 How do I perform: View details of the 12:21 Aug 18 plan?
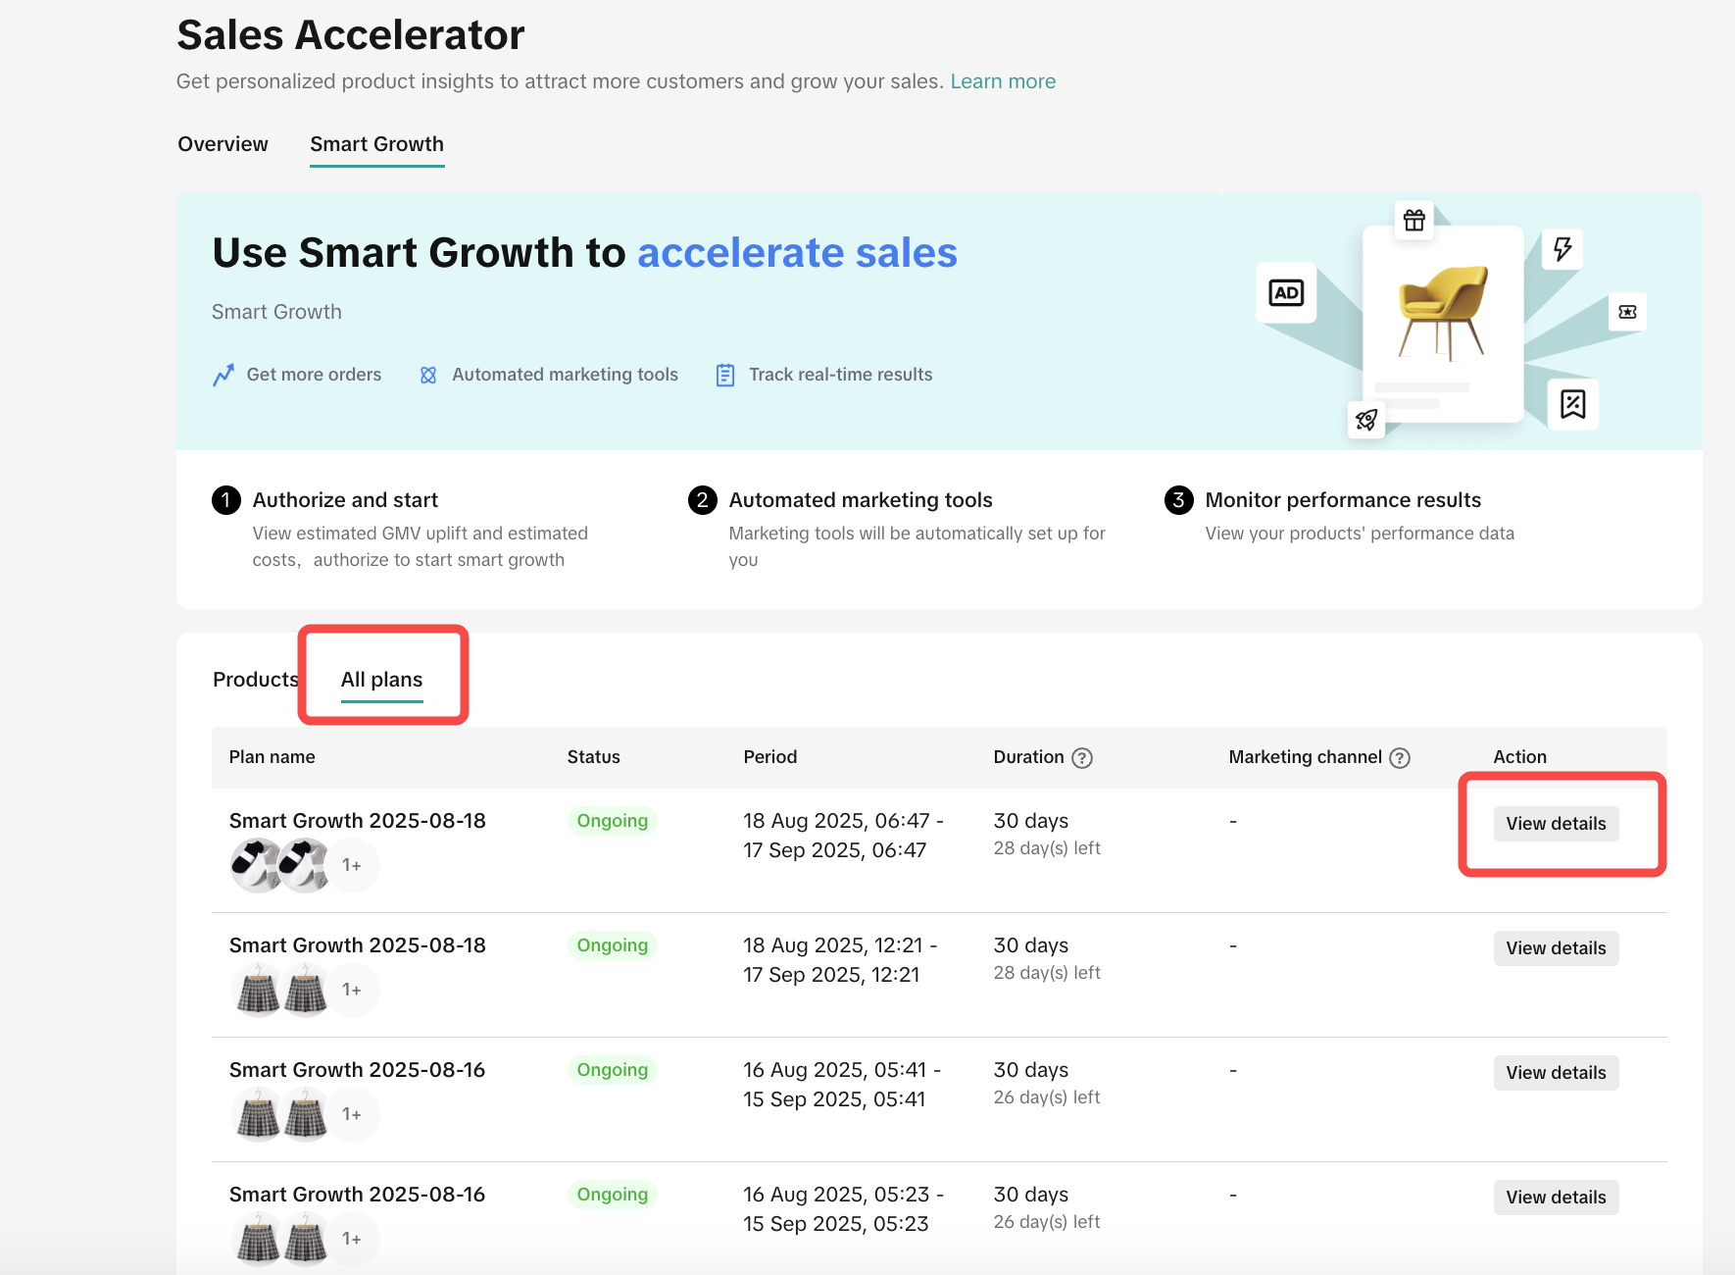(x=1556, y=948)
